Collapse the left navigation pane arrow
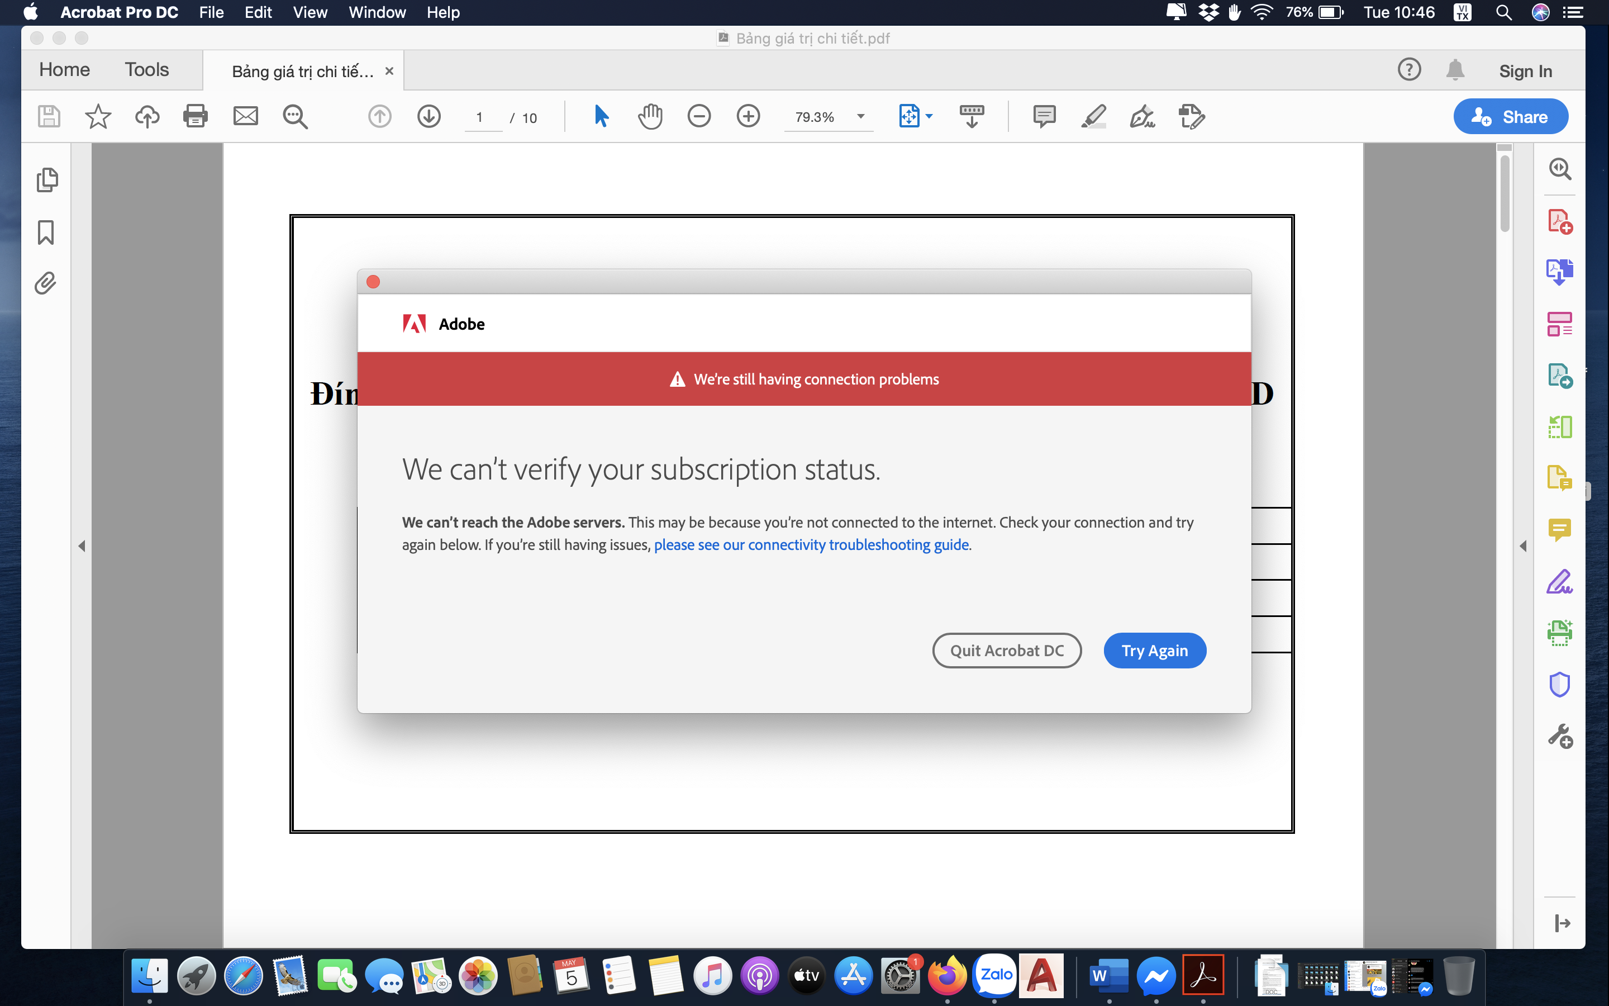This screenshot has height=1006, width=1609. point(81,545)
